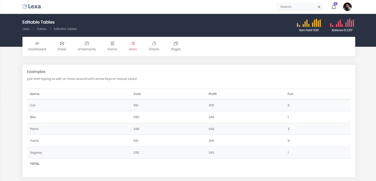376x181 pixels.
Task: Click the Cost column header
Action: [137, 94]
